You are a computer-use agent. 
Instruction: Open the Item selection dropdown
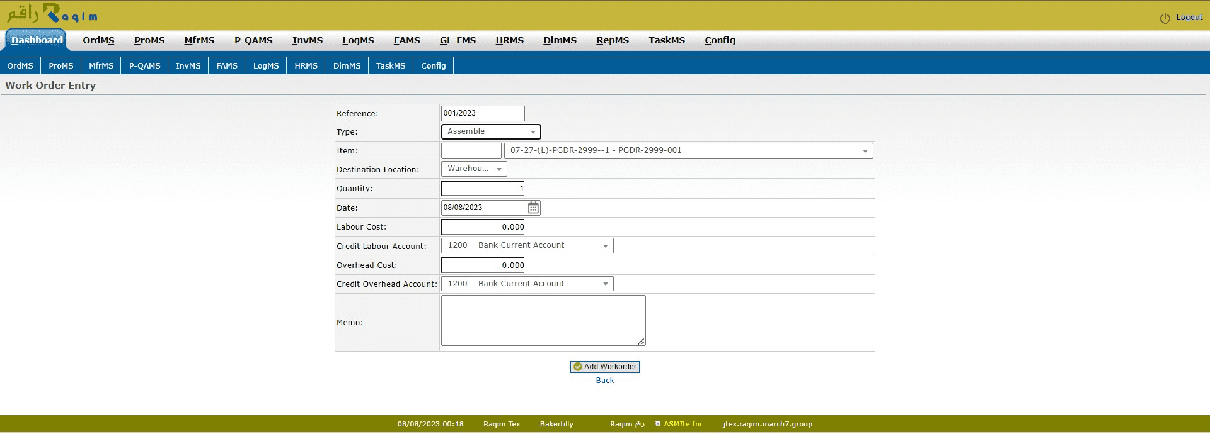688,150
